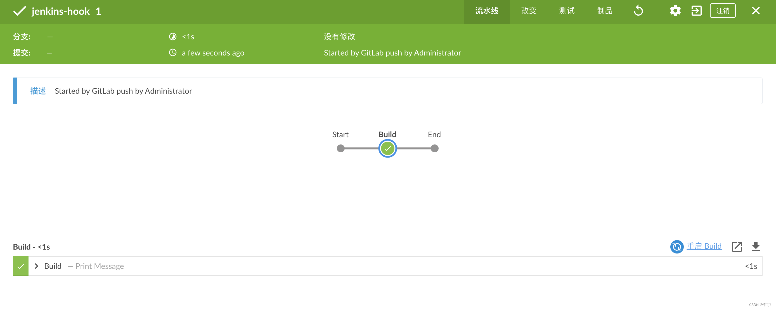Open the 改变 tab
This screenshot has height=309, width=776.
point(529,11)
